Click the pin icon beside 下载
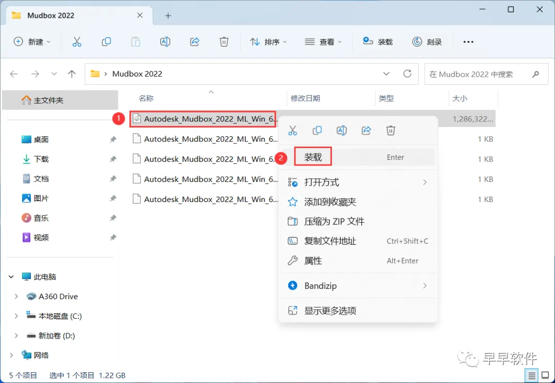The width and height of the screenshot is (555, 383). 113,159
